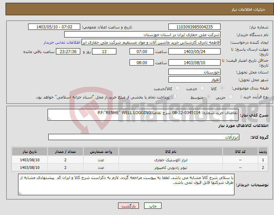This screenshot has width=274, height=215.
Task: Click the need date in row 2
Action: [x=30, y=167]
